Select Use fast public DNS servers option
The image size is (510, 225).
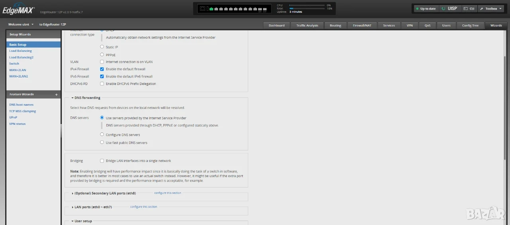pos(102,142)
